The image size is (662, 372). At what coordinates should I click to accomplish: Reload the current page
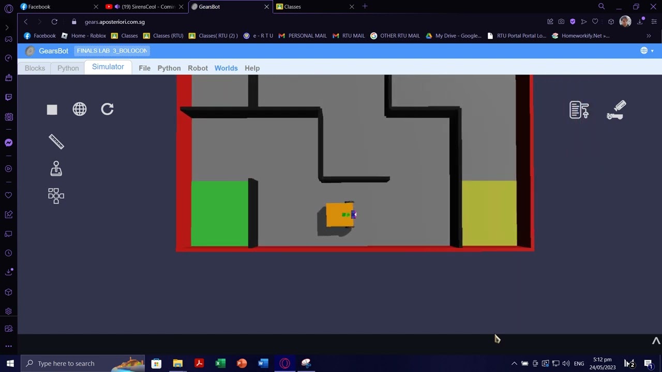pyautogui.click(x=54, y=22)
